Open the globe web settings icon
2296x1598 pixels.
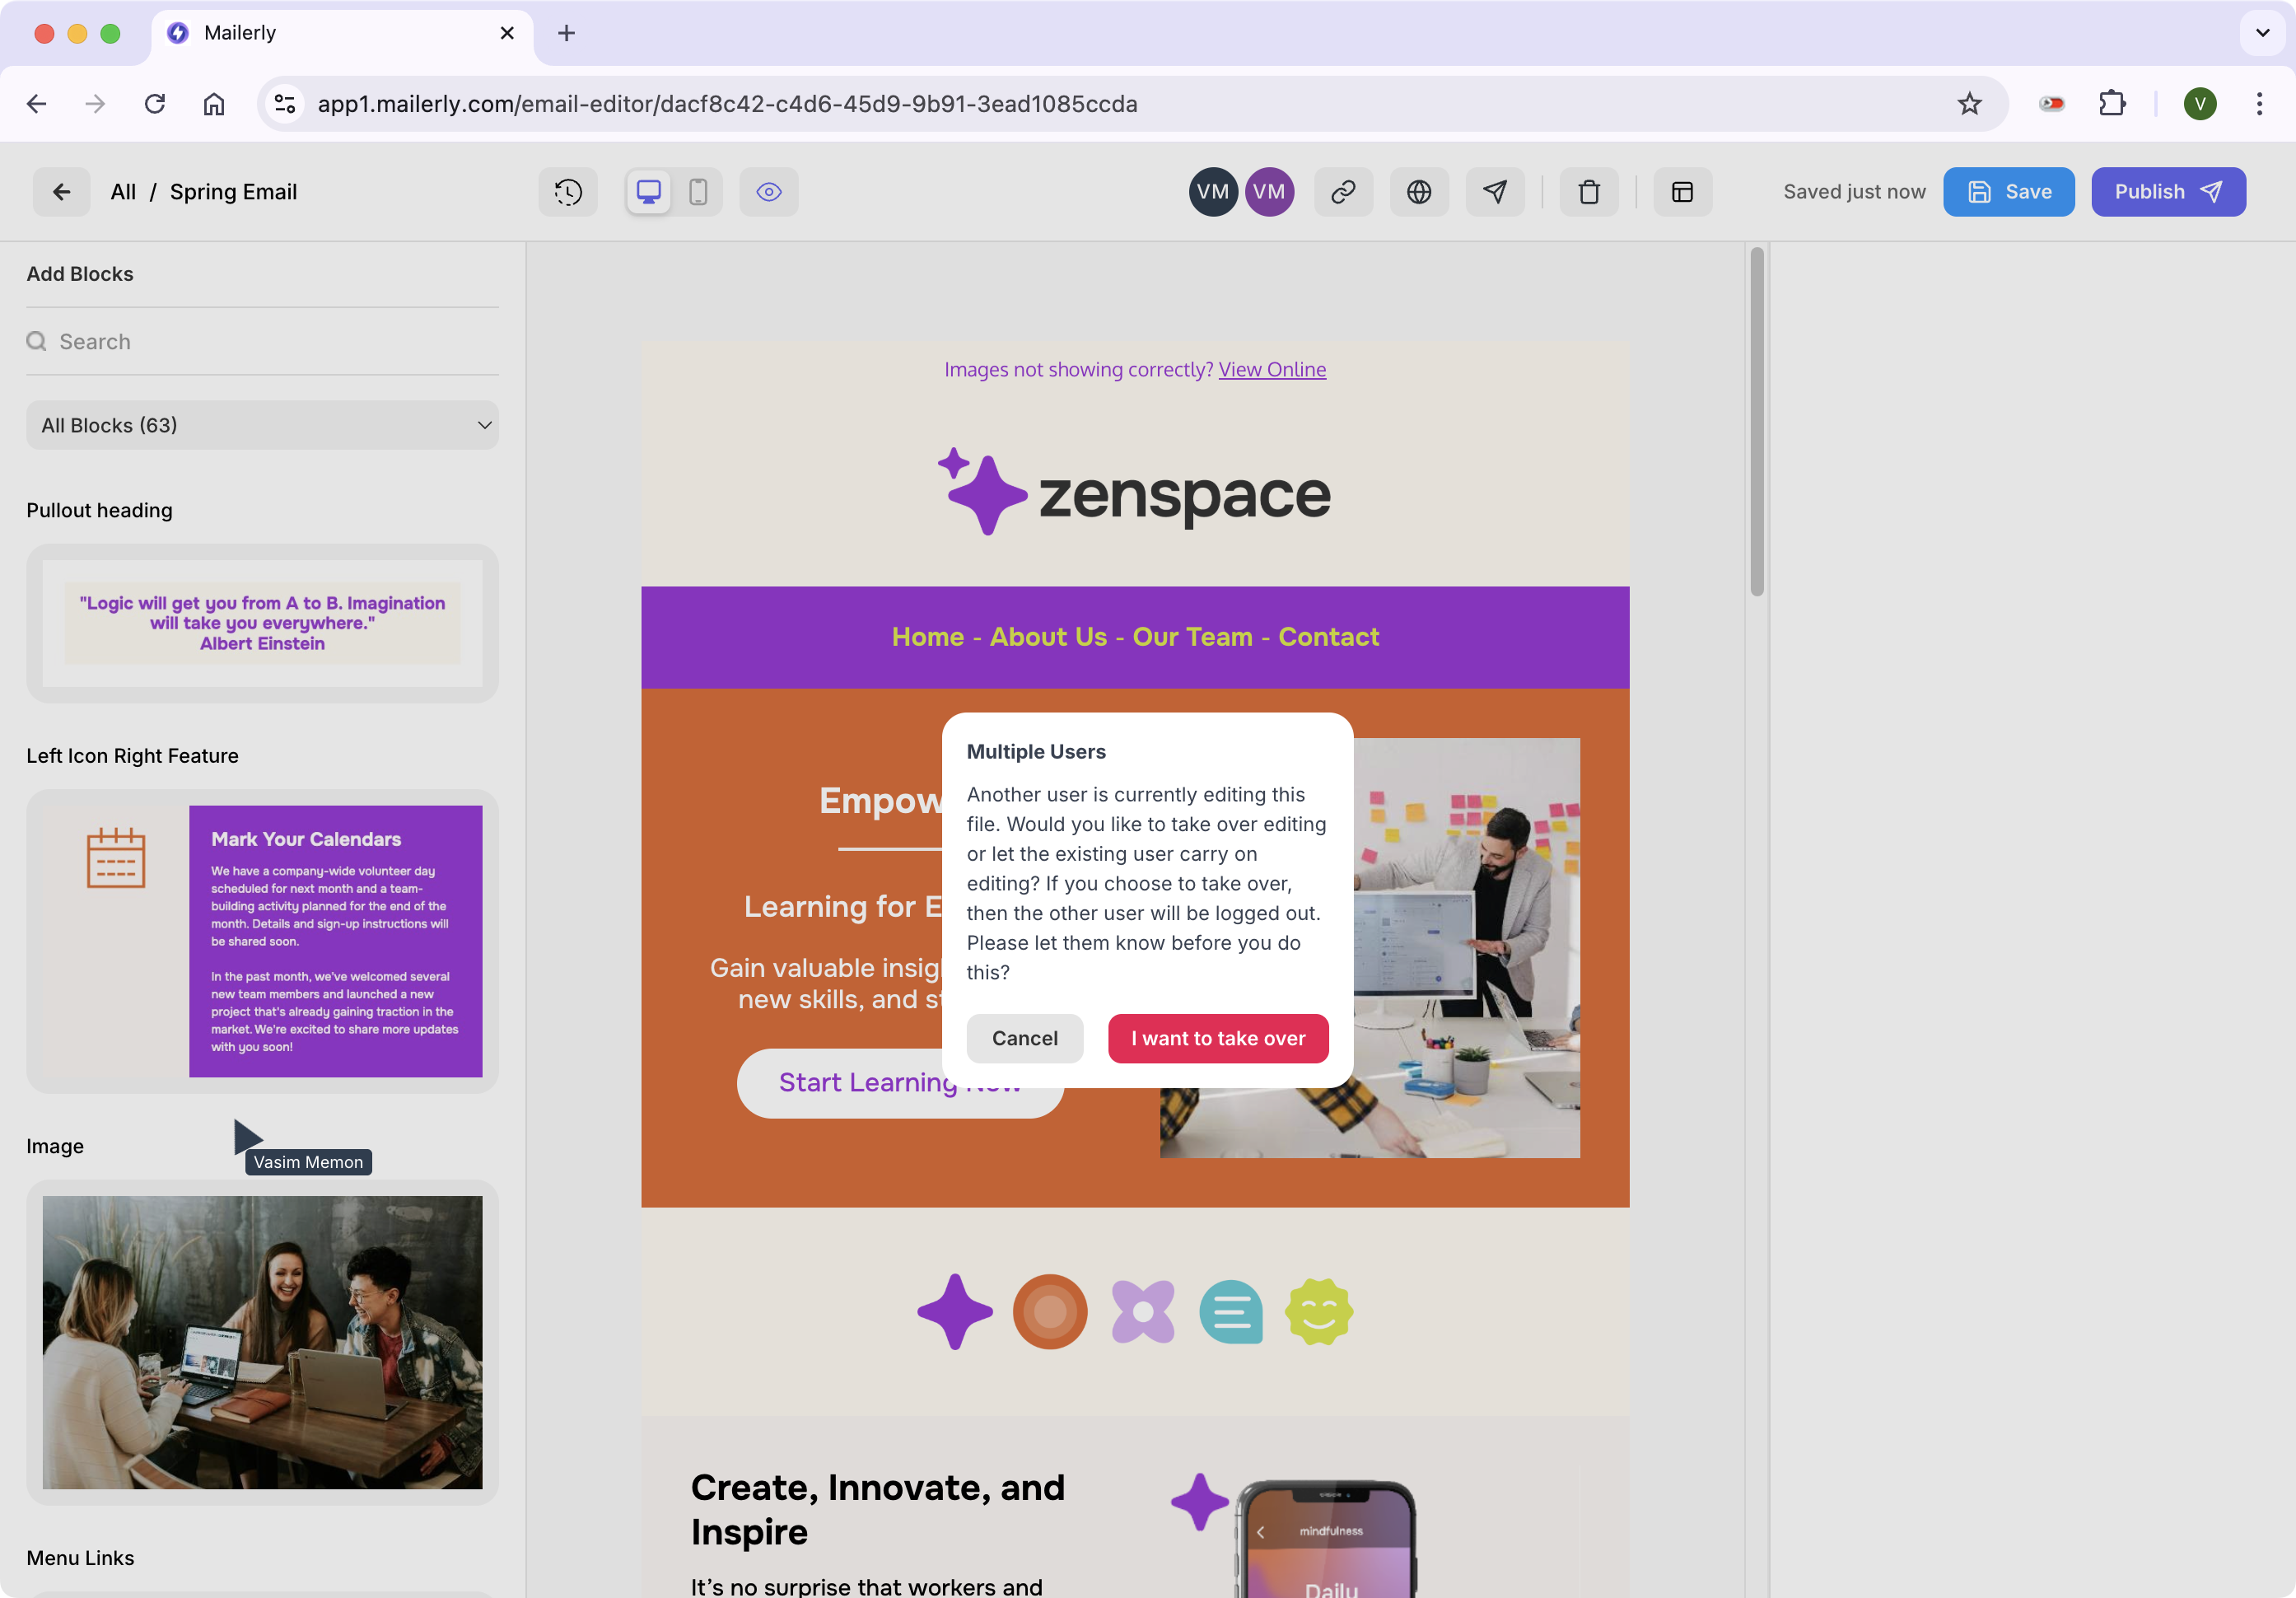[x=1418, y=192]
